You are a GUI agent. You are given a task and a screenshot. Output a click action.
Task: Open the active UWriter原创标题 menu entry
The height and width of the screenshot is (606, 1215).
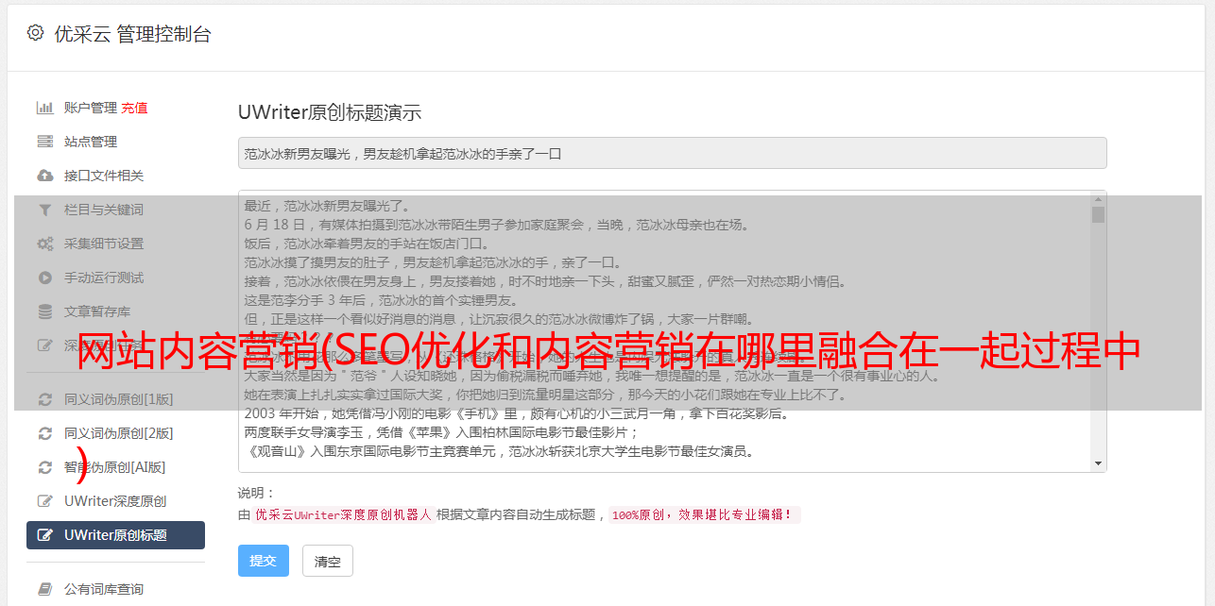click(x=115, y=535)
